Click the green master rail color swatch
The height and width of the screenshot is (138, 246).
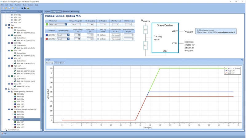tap(47, 25)
